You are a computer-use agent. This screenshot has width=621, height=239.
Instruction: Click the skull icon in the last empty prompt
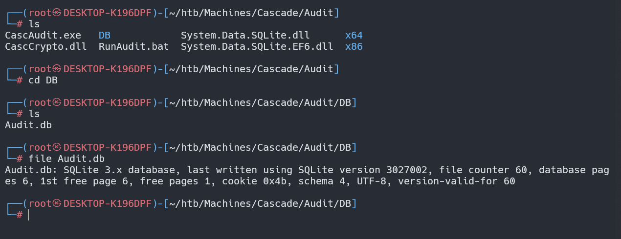coord(57,203)
